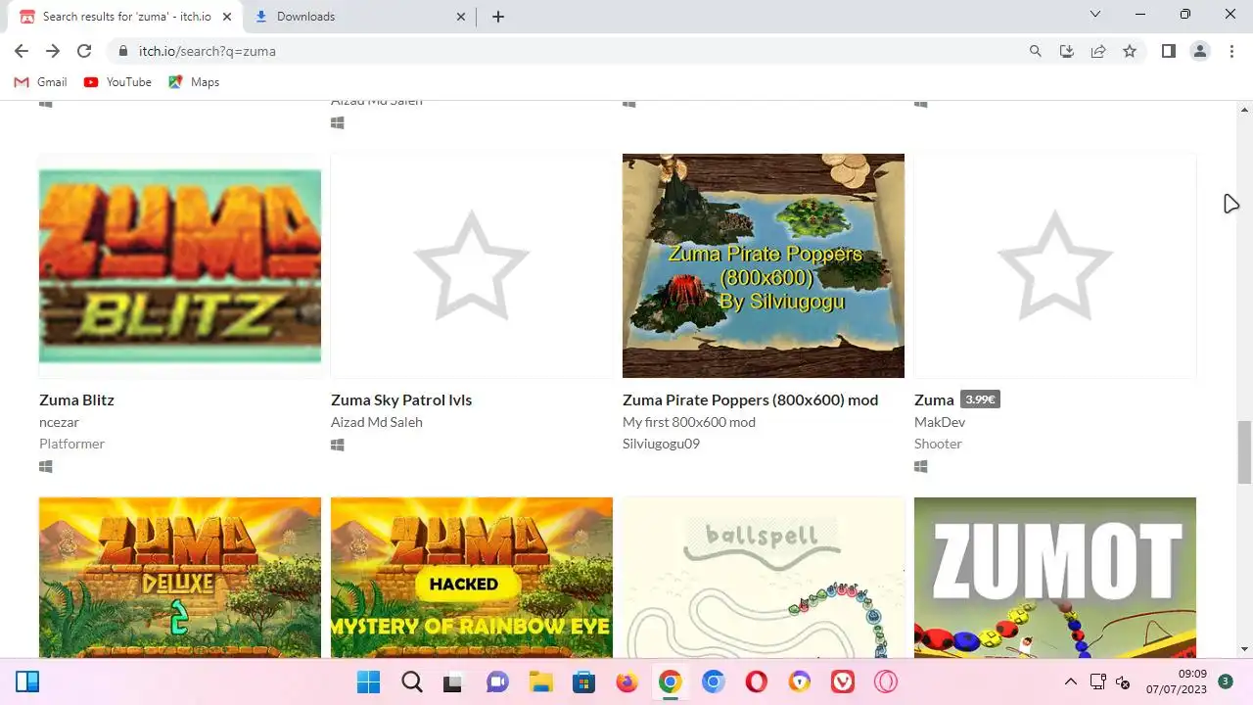Open the Windows Start menu
Screen dimensions: 1253x705
coord(368,681)
